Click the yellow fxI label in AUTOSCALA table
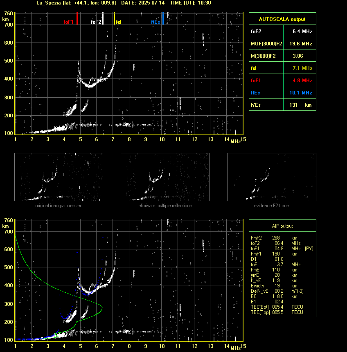The image size is (347, 352). point(254,68)
